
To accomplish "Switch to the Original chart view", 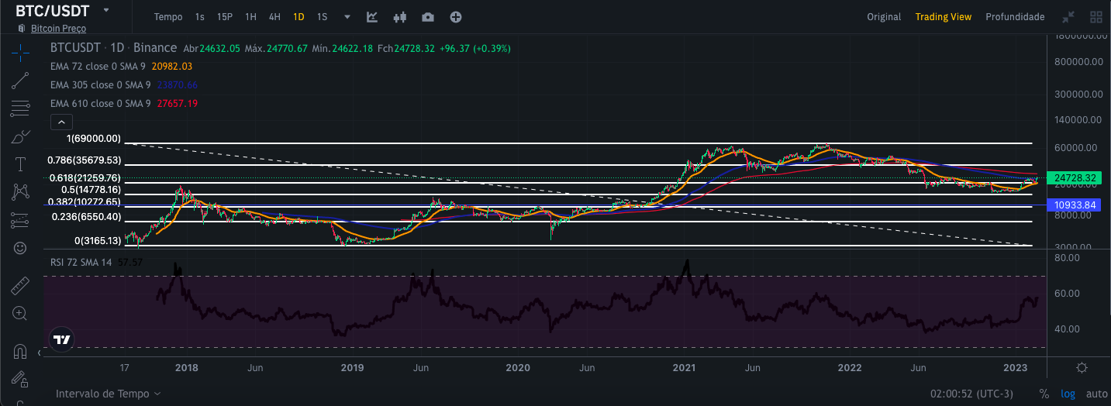I will pos(884,16).
